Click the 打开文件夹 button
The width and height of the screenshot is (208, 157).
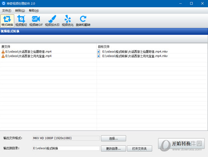(140, 149)
